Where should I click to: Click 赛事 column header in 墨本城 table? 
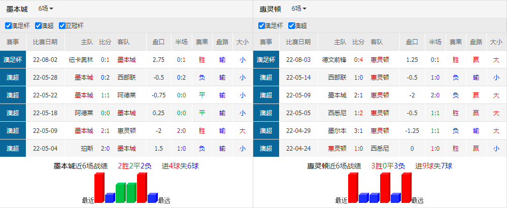point(13,42)
